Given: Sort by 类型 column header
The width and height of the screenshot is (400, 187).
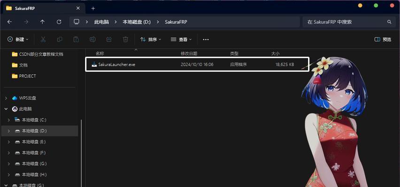Looking at the screenshot, I should point(234,54).
